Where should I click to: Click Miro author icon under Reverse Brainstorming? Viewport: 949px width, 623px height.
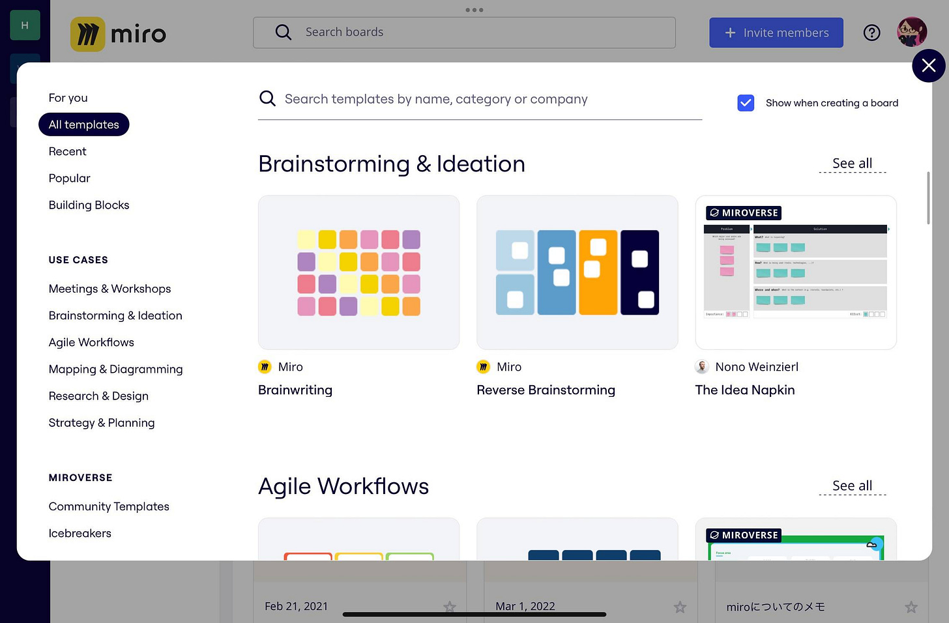483,367
